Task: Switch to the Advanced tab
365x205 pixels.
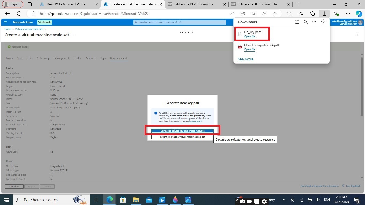Action: 91,58
